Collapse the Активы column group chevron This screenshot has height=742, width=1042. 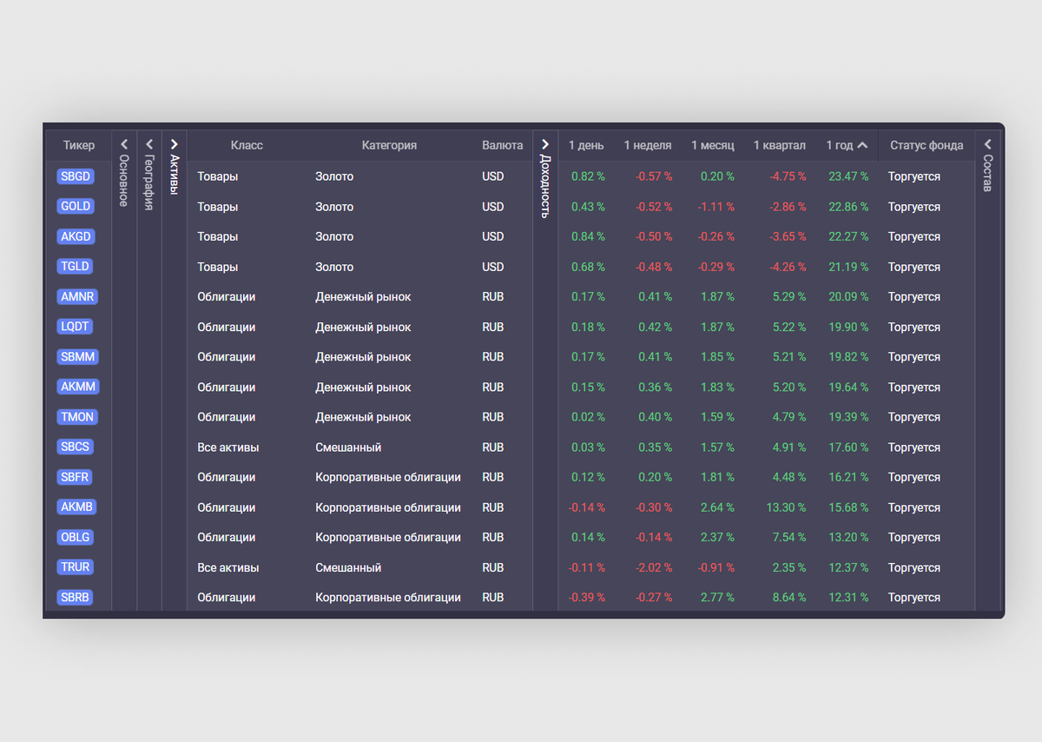pyautogui.click(x=175, y=144)
